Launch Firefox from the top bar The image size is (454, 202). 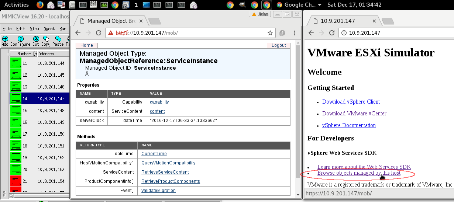pos(40,5)
